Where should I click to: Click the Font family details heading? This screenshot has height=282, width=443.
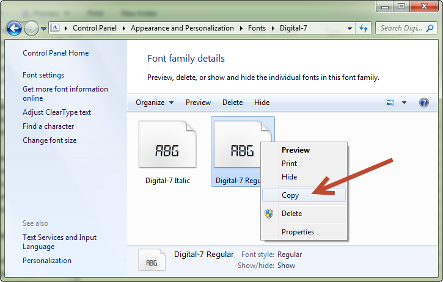coord(186,59)
